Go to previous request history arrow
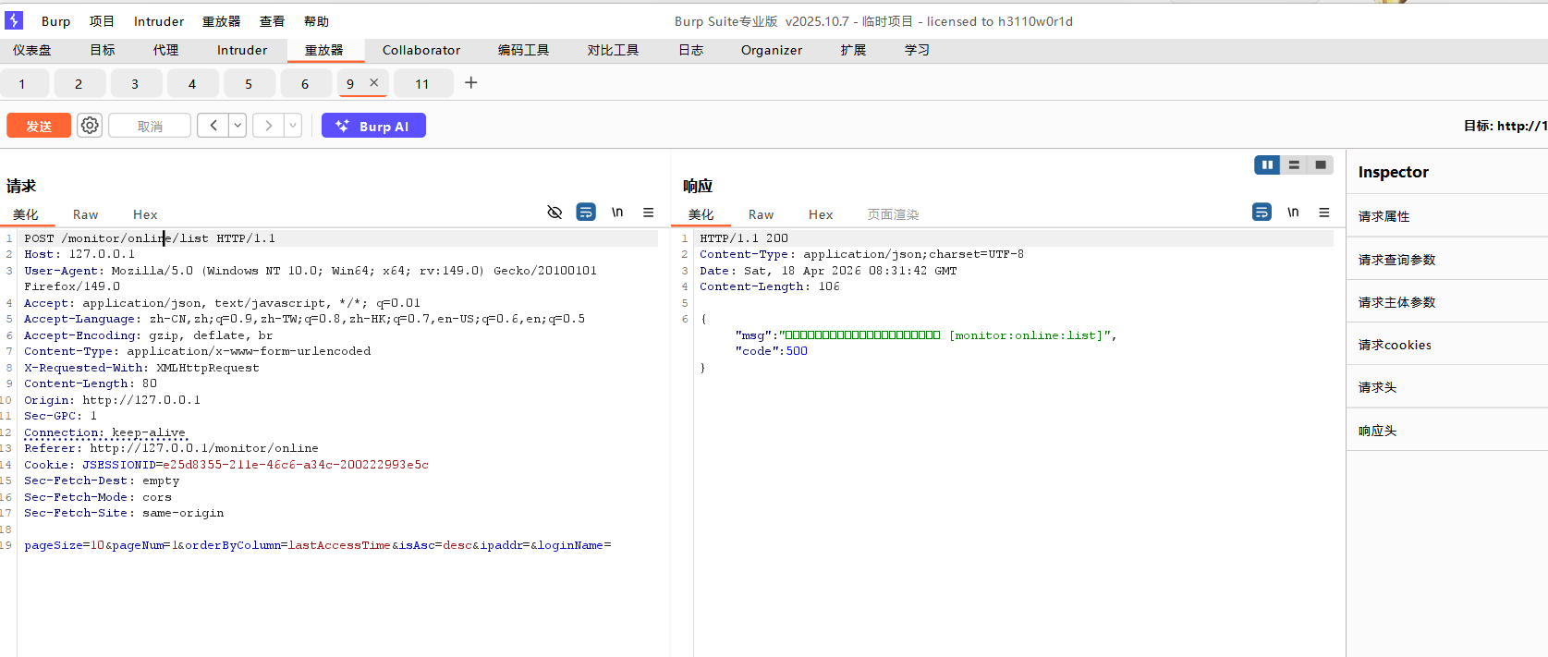This screenshot has height=657, width=1548. pos(213,126)
